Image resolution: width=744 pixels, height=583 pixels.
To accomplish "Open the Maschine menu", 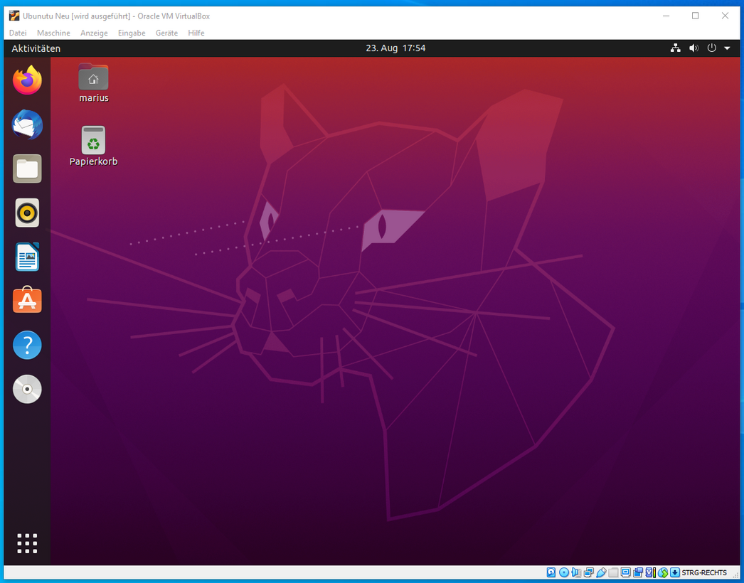I will point(53,33).
